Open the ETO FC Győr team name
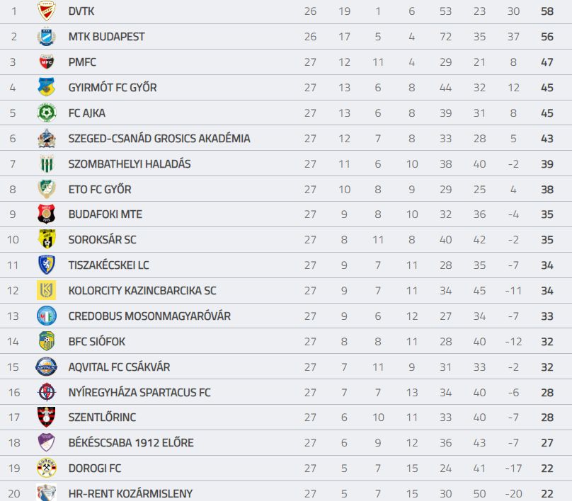572x501 pixels. tap(100, 190)
